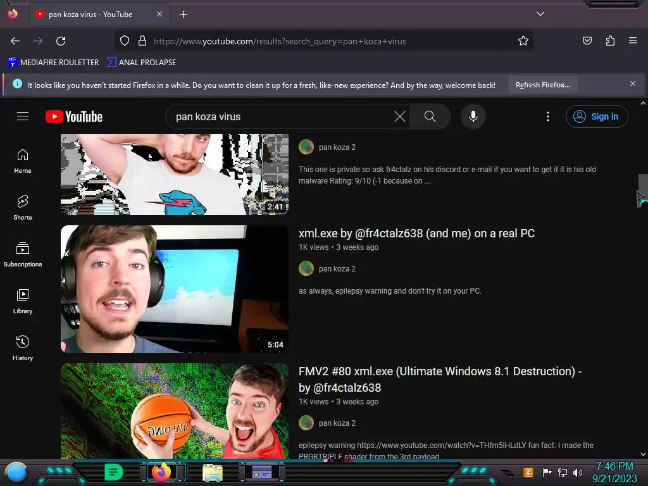
Task: Open 'xml.exe by @fr4ctalz638' video title
Action: [416, 234]
